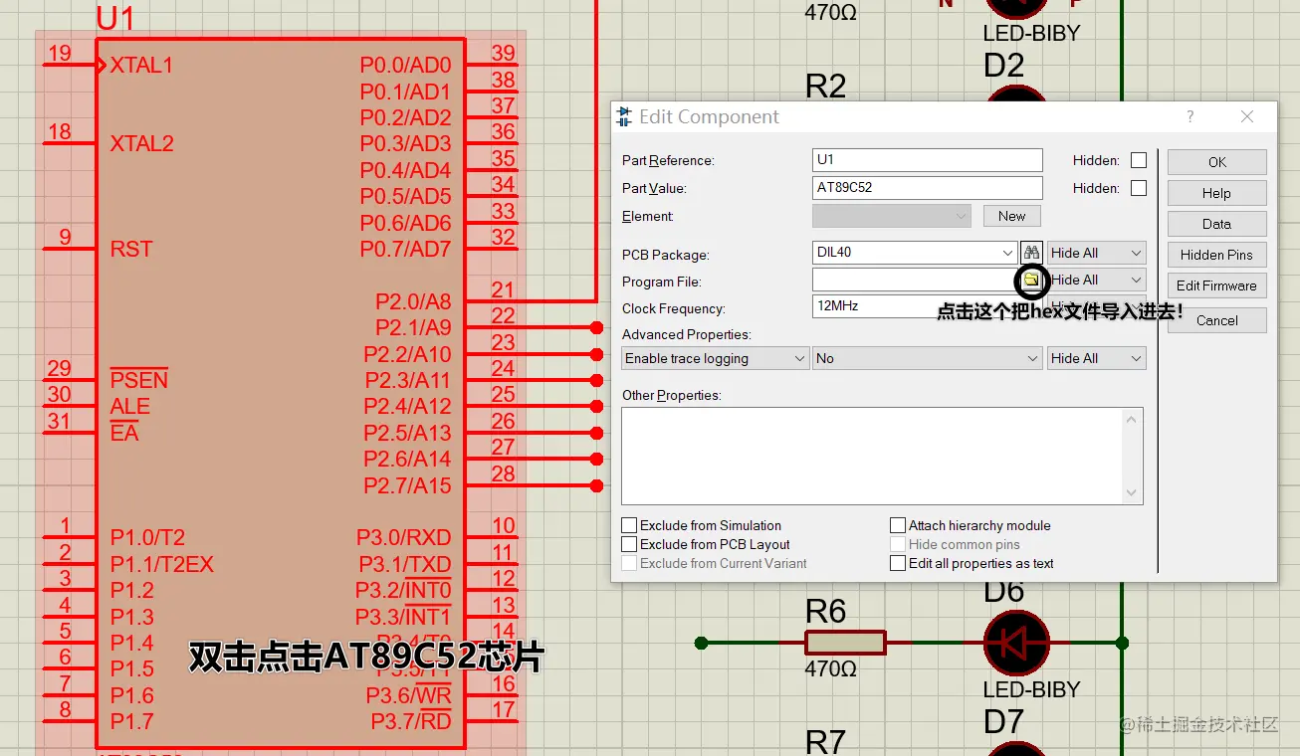Click the Part Value field AT89C52
The image size is (1300, 756).
[928, 188]
